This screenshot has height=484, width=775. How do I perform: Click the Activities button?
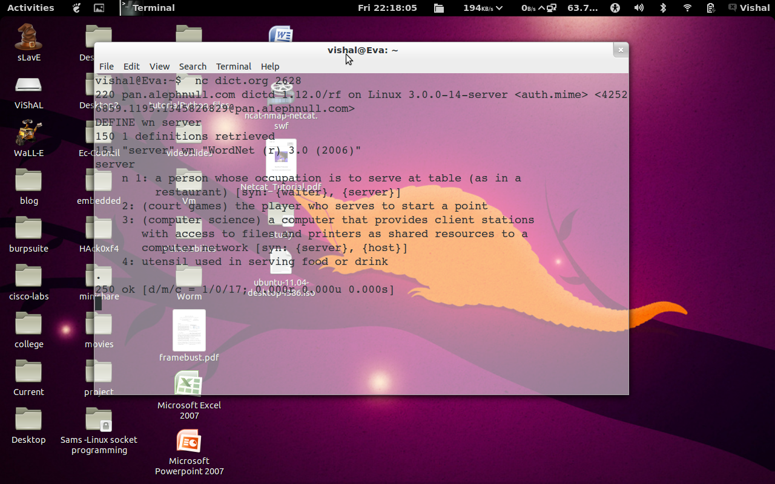point(30,8)
